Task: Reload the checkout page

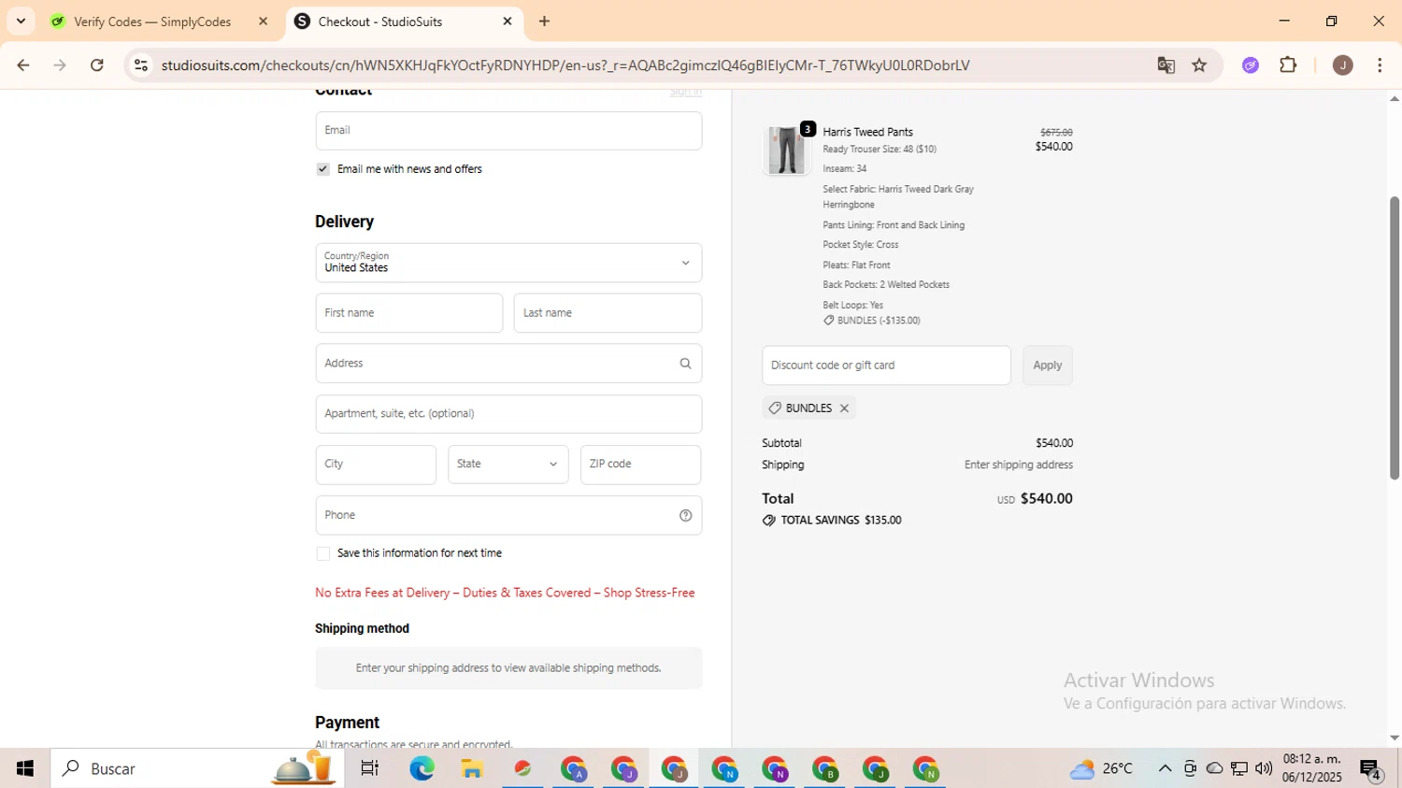Action: coord(97,65)
